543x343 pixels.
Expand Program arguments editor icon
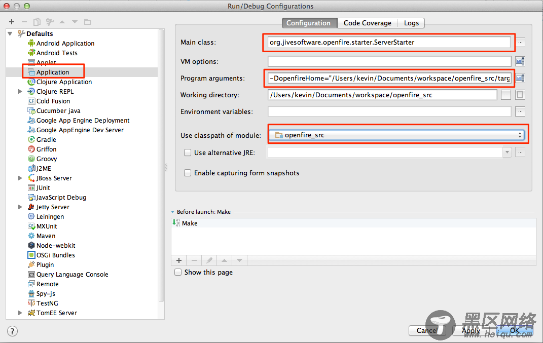coord(521,78)
